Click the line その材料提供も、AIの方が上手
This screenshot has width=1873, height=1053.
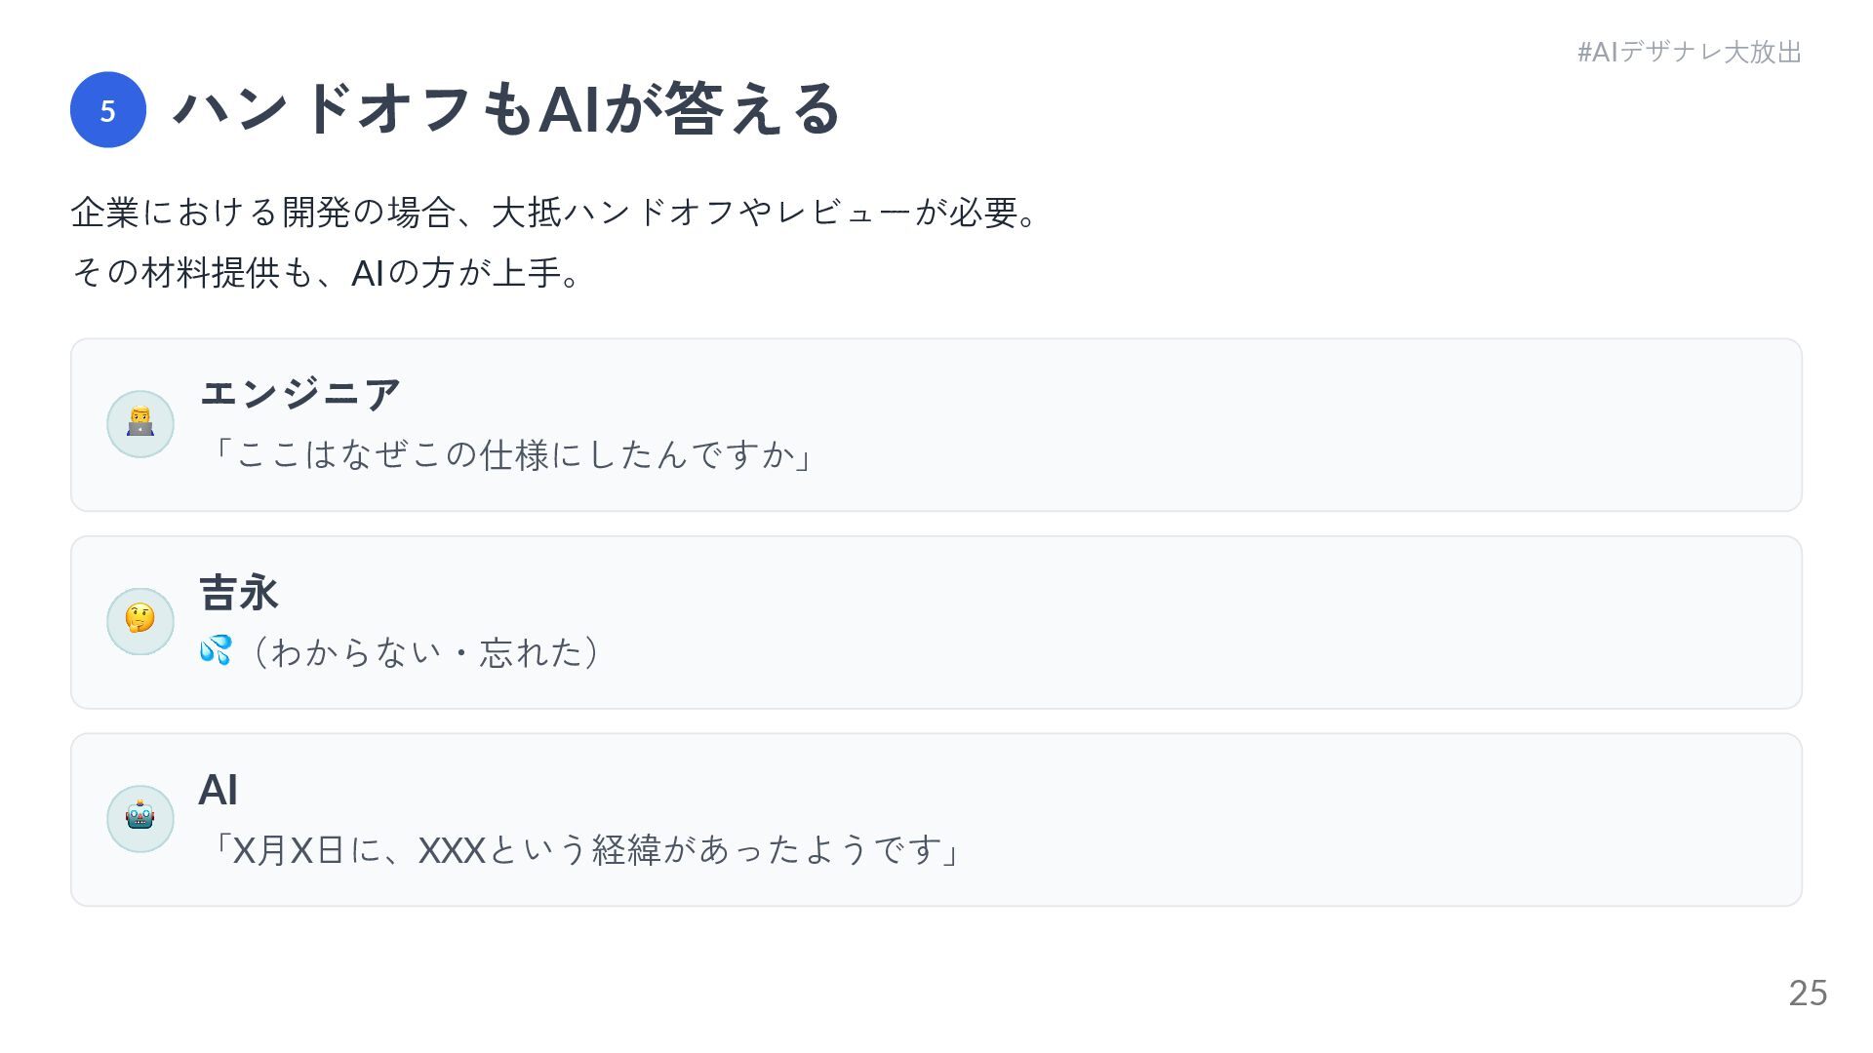tap(327, 273)
